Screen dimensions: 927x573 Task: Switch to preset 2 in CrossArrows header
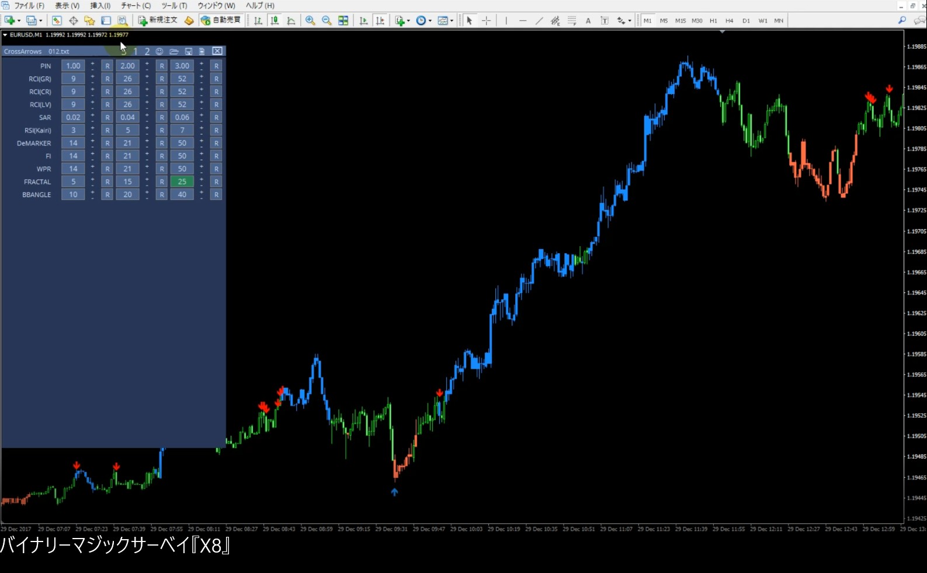(x=147, y=51)
